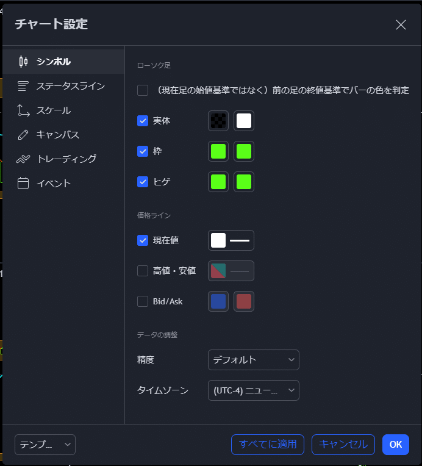Enable previous-close bar color checkbox
This screenshot has width=422, height=466.
143,90
